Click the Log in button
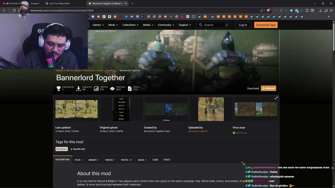Screen dimensions: 335x188 pyautogui.click(x=243, y=25)
